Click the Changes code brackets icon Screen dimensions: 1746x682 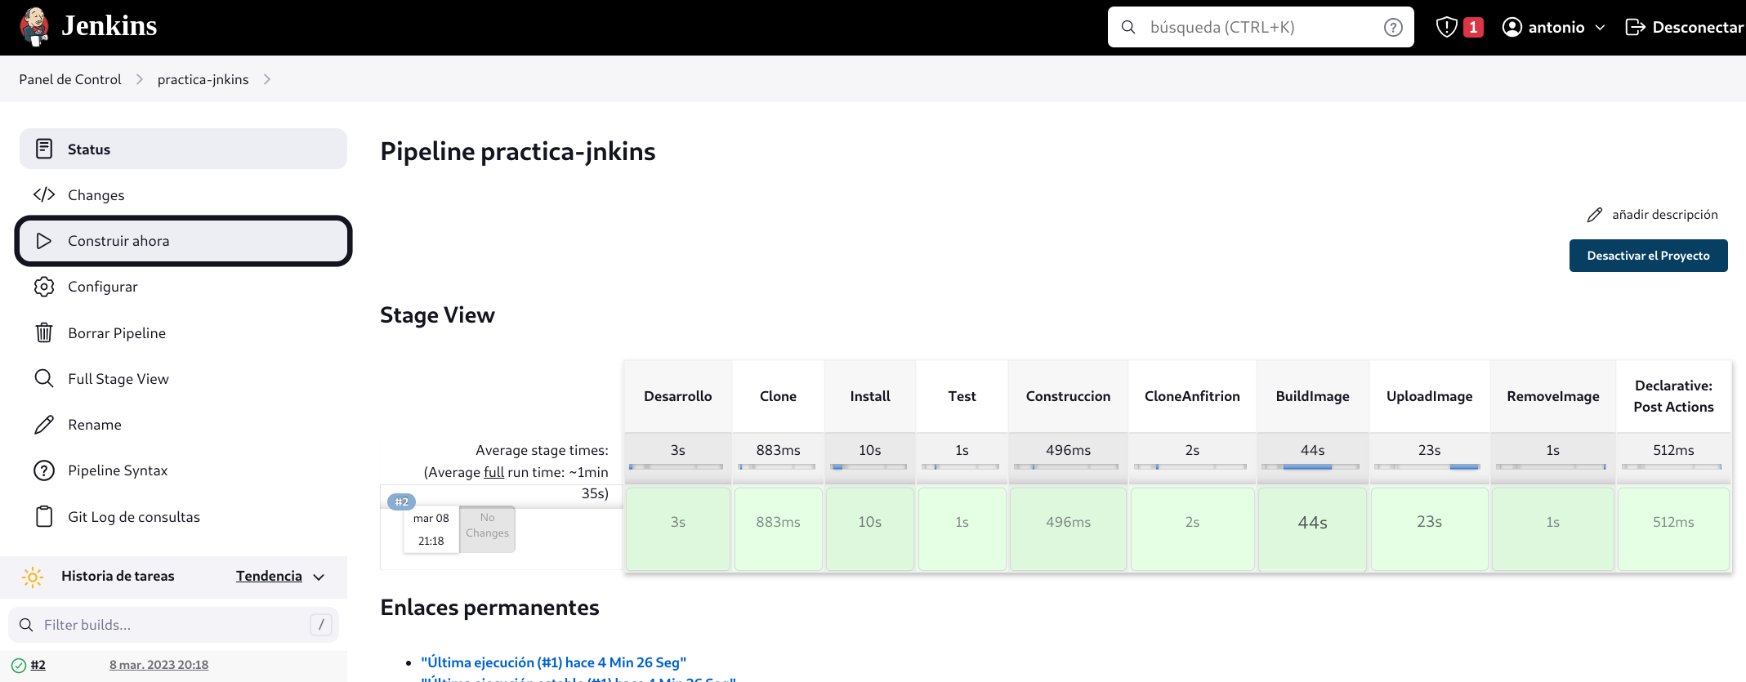point(44,194)
